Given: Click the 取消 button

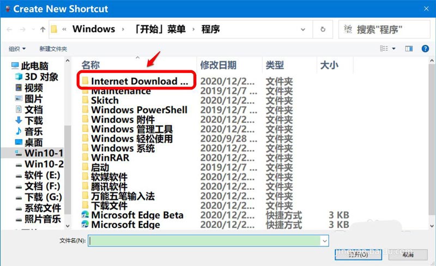Looking at the screenshot, I should point(408,255).
